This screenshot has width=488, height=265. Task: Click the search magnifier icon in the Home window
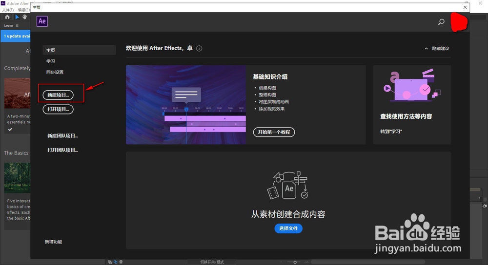pyautogui.click(x=441, y=22)
